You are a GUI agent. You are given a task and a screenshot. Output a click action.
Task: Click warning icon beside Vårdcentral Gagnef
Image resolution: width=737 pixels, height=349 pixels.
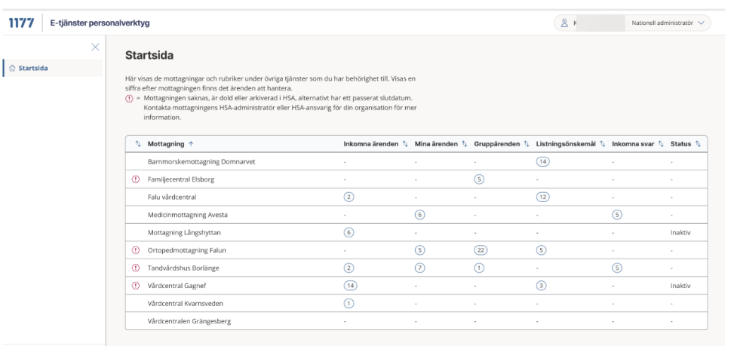click(x=137, y=286)
